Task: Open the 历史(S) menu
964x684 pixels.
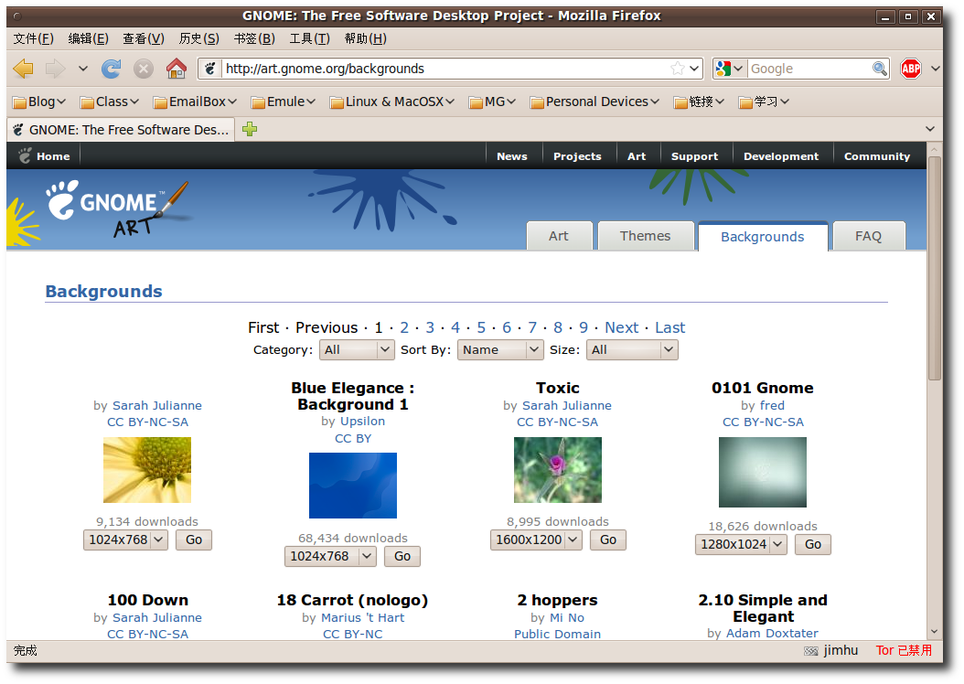Action: (x=198, y=38)
